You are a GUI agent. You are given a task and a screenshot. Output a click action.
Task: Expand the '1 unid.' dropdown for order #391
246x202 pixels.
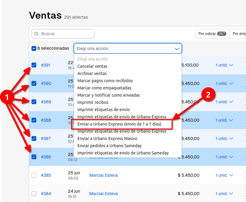[x=224, y=65]
